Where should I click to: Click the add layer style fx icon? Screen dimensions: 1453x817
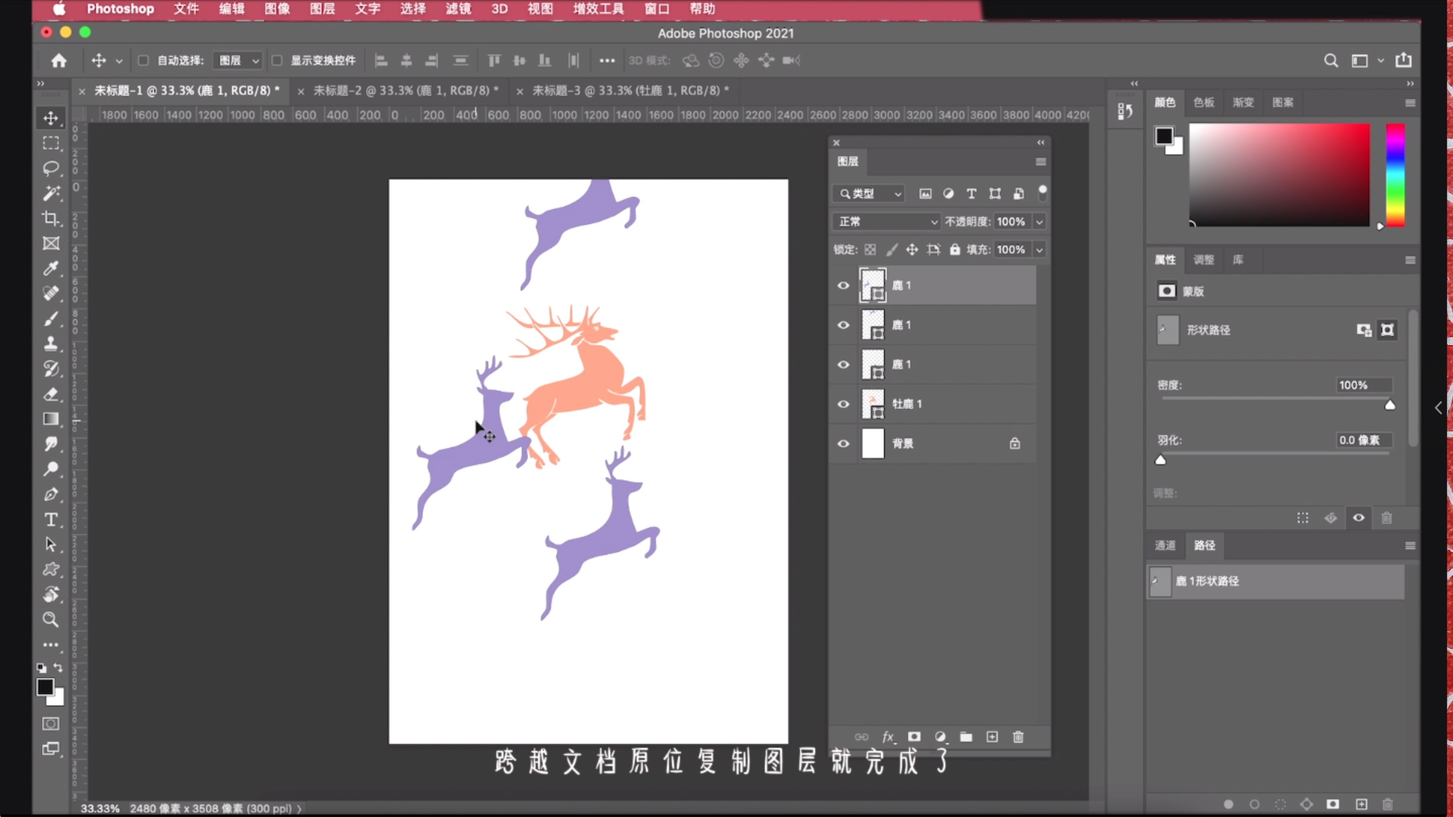click(x=888, y=737)
